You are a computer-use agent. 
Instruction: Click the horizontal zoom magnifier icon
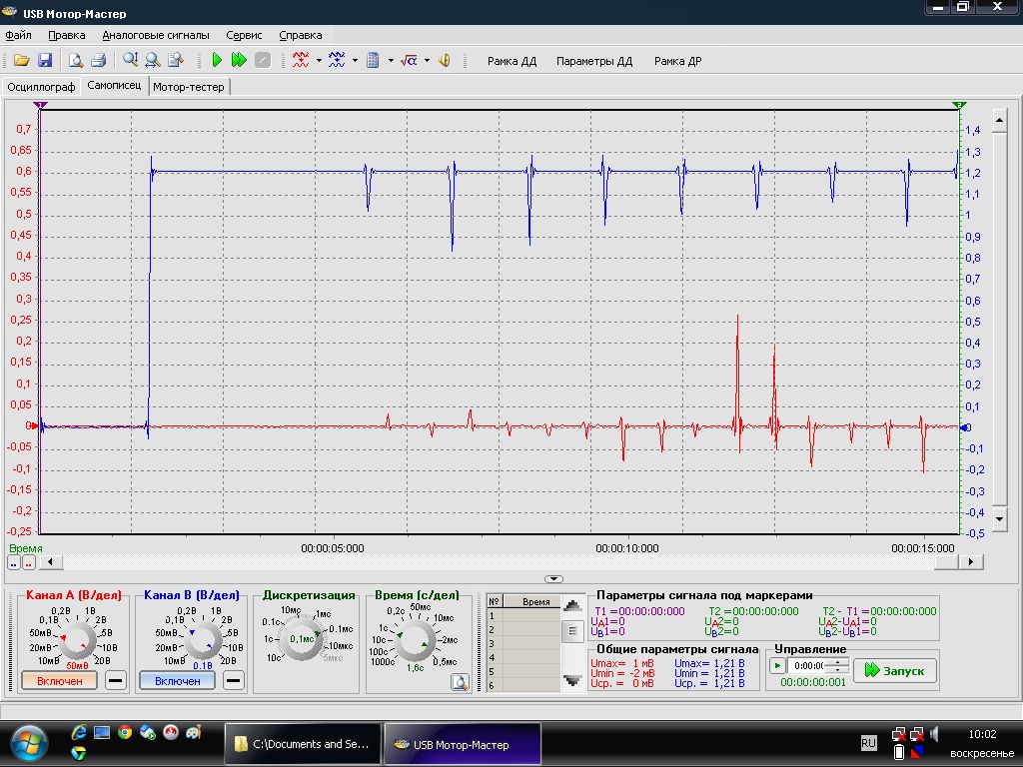(153, 61)
